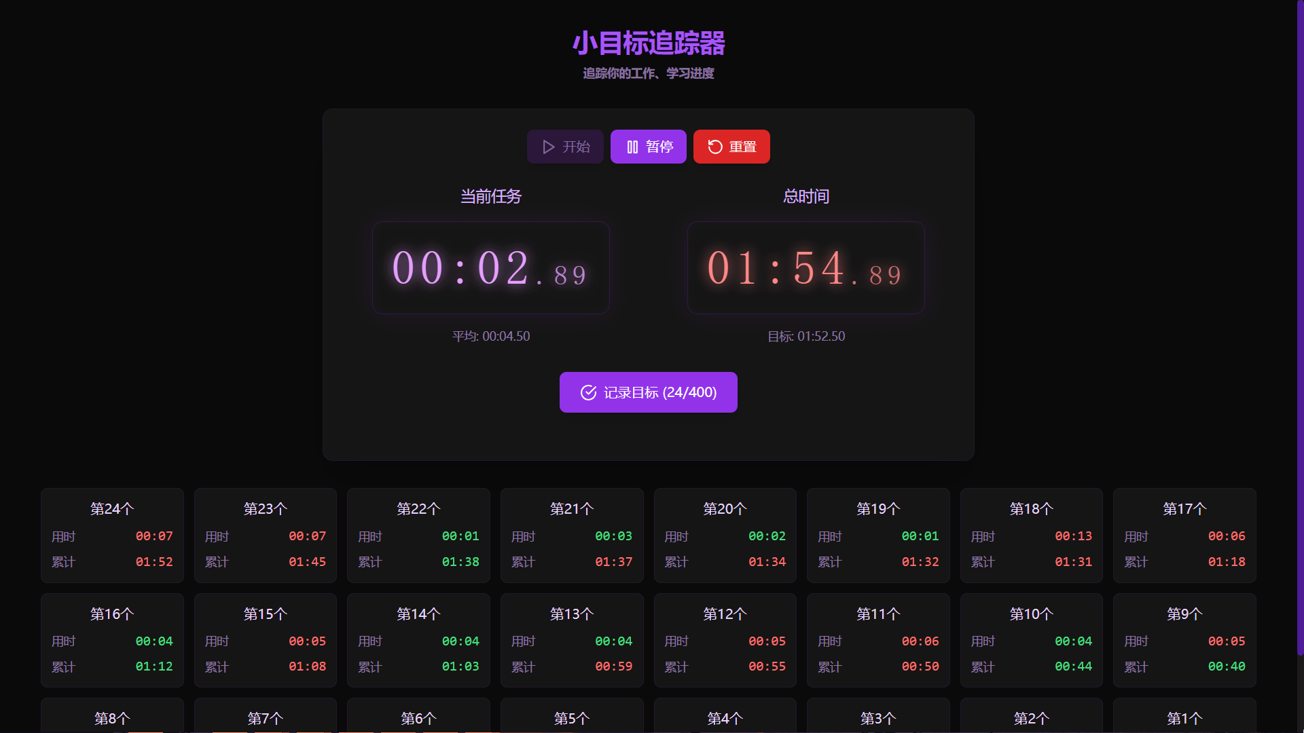
Task: Click elapsed 00:06 in 第11个 card
Action: coord(920,641)
